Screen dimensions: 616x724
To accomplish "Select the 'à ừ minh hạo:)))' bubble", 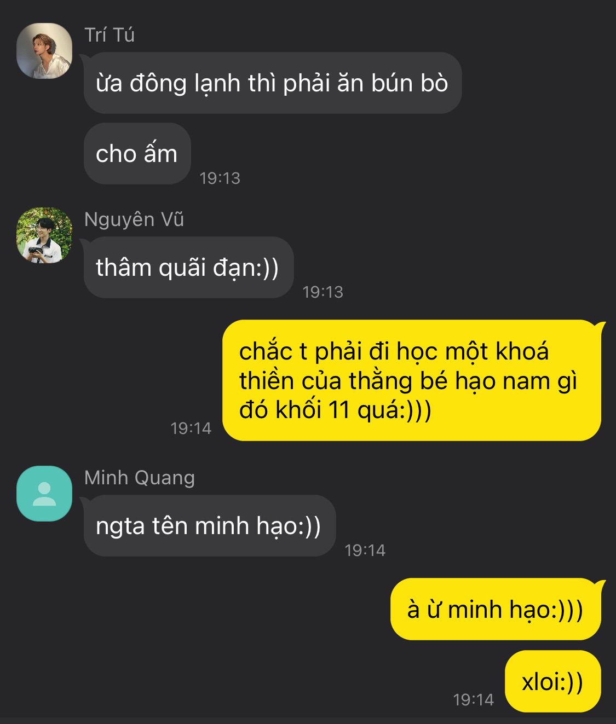I will 496,609.
